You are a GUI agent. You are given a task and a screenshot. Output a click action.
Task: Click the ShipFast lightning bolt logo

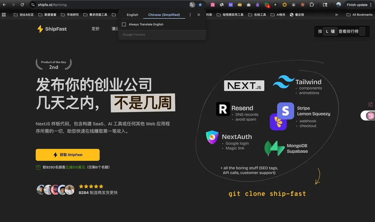[40, 29]
